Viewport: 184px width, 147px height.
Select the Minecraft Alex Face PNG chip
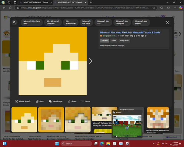(32, 22)
